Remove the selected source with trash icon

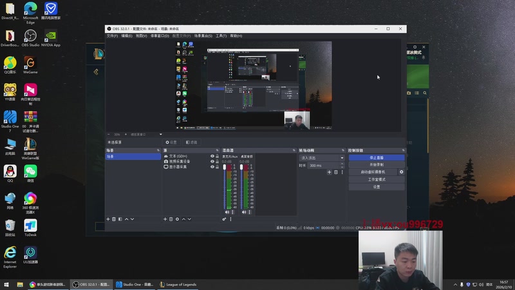click(171, 219)
